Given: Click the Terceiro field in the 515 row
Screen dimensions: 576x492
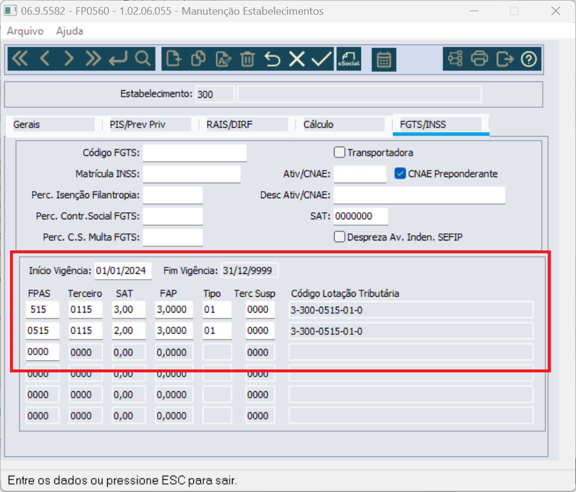Looking at the screenshot, I should 86,310.
